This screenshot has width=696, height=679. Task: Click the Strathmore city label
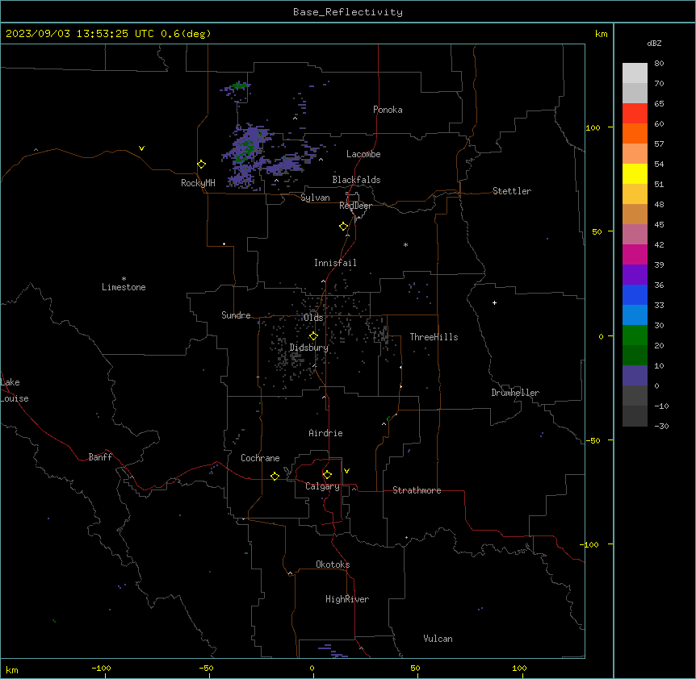click(417, 490)
